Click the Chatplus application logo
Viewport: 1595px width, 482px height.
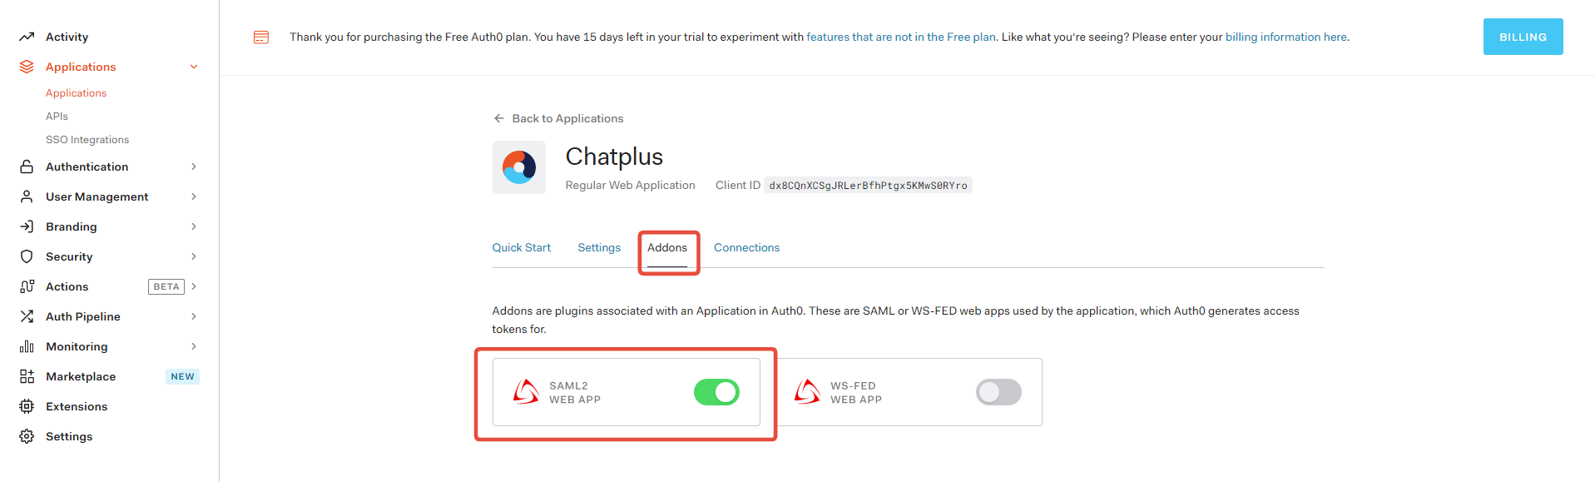pyautogui.click(x=519, y=167)
